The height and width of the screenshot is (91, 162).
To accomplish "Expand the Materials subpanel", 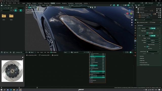I will coord(142,58).
